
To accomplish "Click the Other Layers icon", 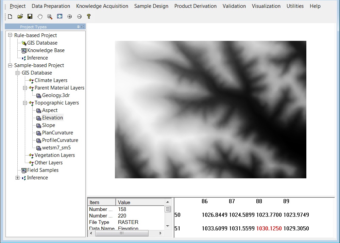I will click(x=31, y=163).
